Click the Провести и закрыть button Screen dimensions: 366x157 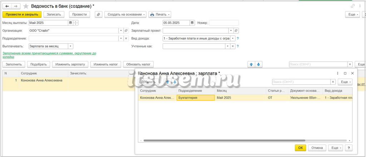pos(22,15)
